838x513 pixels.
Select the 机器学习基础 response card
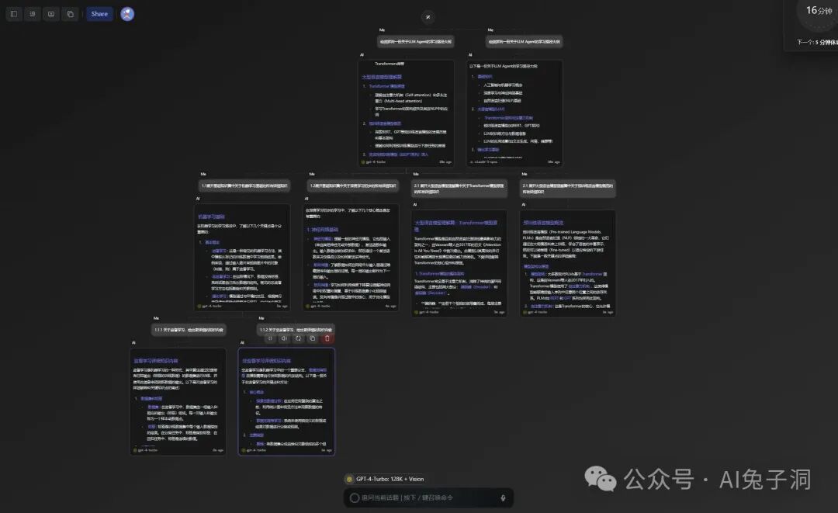point(242,257)
